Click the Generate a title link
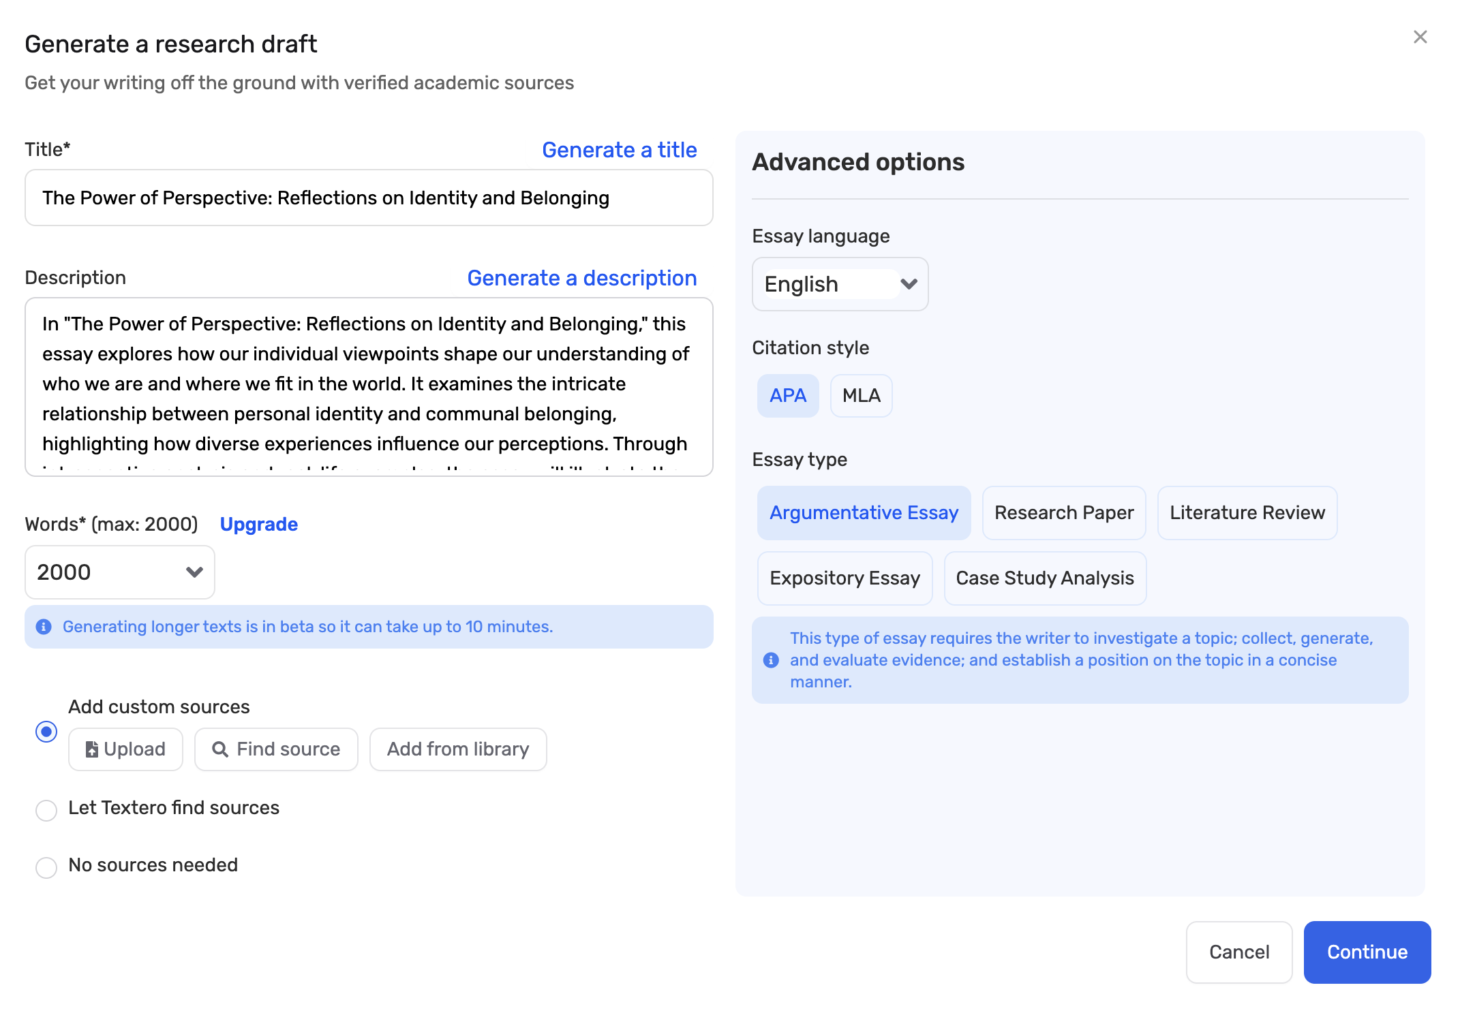 coord(619,147)
